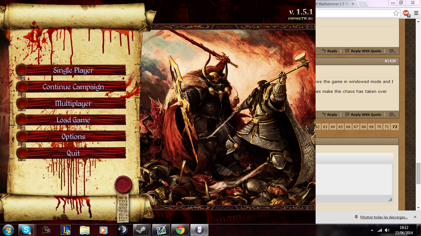The width and height of the screenshot is (421, 236).
Task: Open Chrome's hamburger menu
Action: point(416,13)
